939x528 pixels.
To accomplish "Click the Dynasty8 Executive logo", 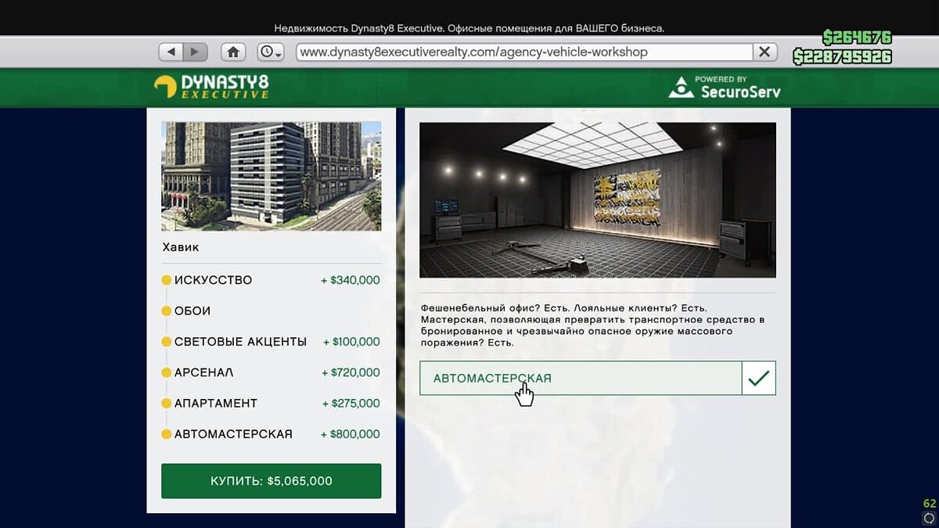I will pos(211,86).
